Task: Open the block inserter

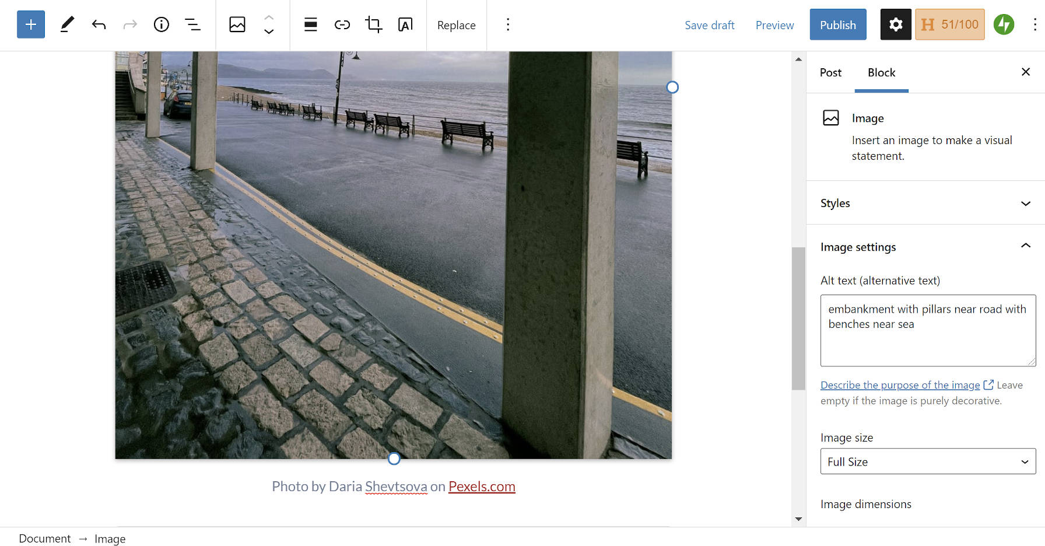Action: click(30, 24)
